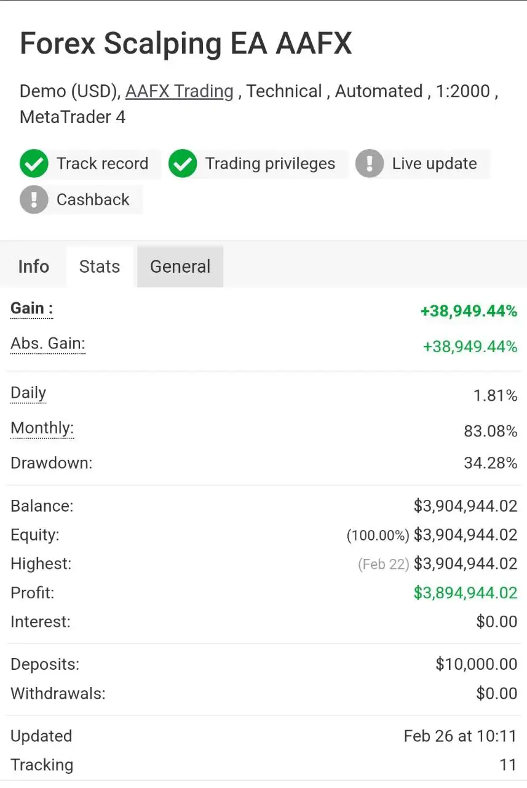The image size is (527, 788).
Task: Click the green Profit amount $3,894,944.02
Action: pyautogui.click(x=466, y=593)
